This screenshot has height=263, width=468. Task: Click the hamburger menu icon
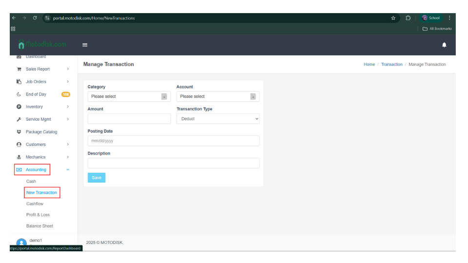pyautogui.click(x=85, y=45)
